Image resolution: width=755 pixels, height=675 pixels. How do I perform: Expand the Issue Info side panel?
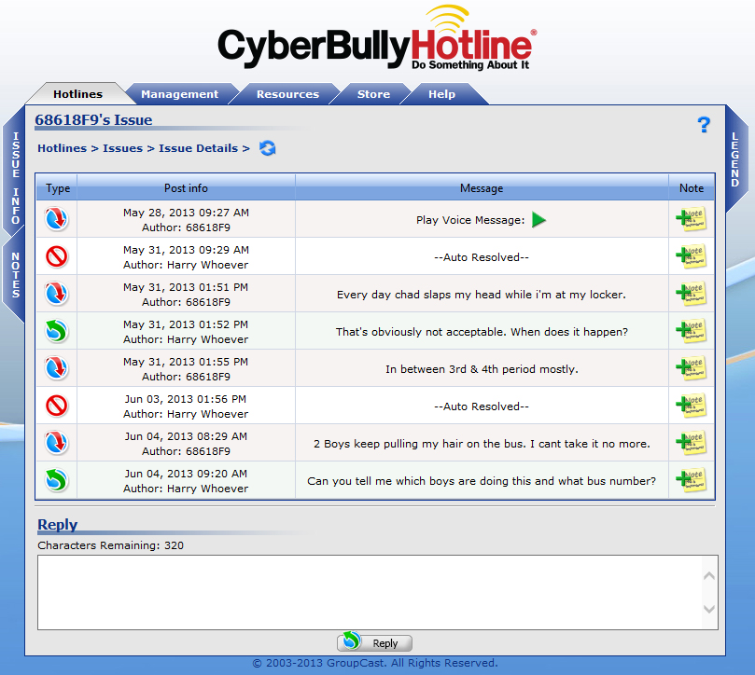16,178
